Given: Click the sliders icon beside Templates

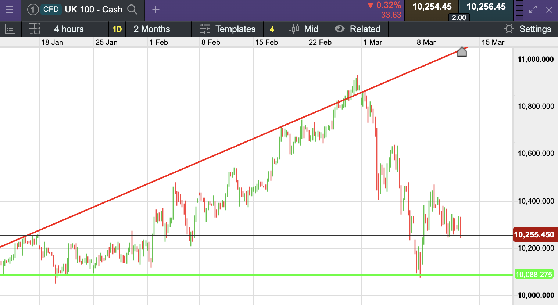Looking at the screenshot, I should pos(205,29).
